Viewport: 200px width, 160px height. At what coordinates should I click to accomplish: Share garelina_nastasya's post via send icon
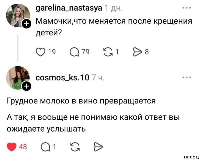[x=138, y=52]
